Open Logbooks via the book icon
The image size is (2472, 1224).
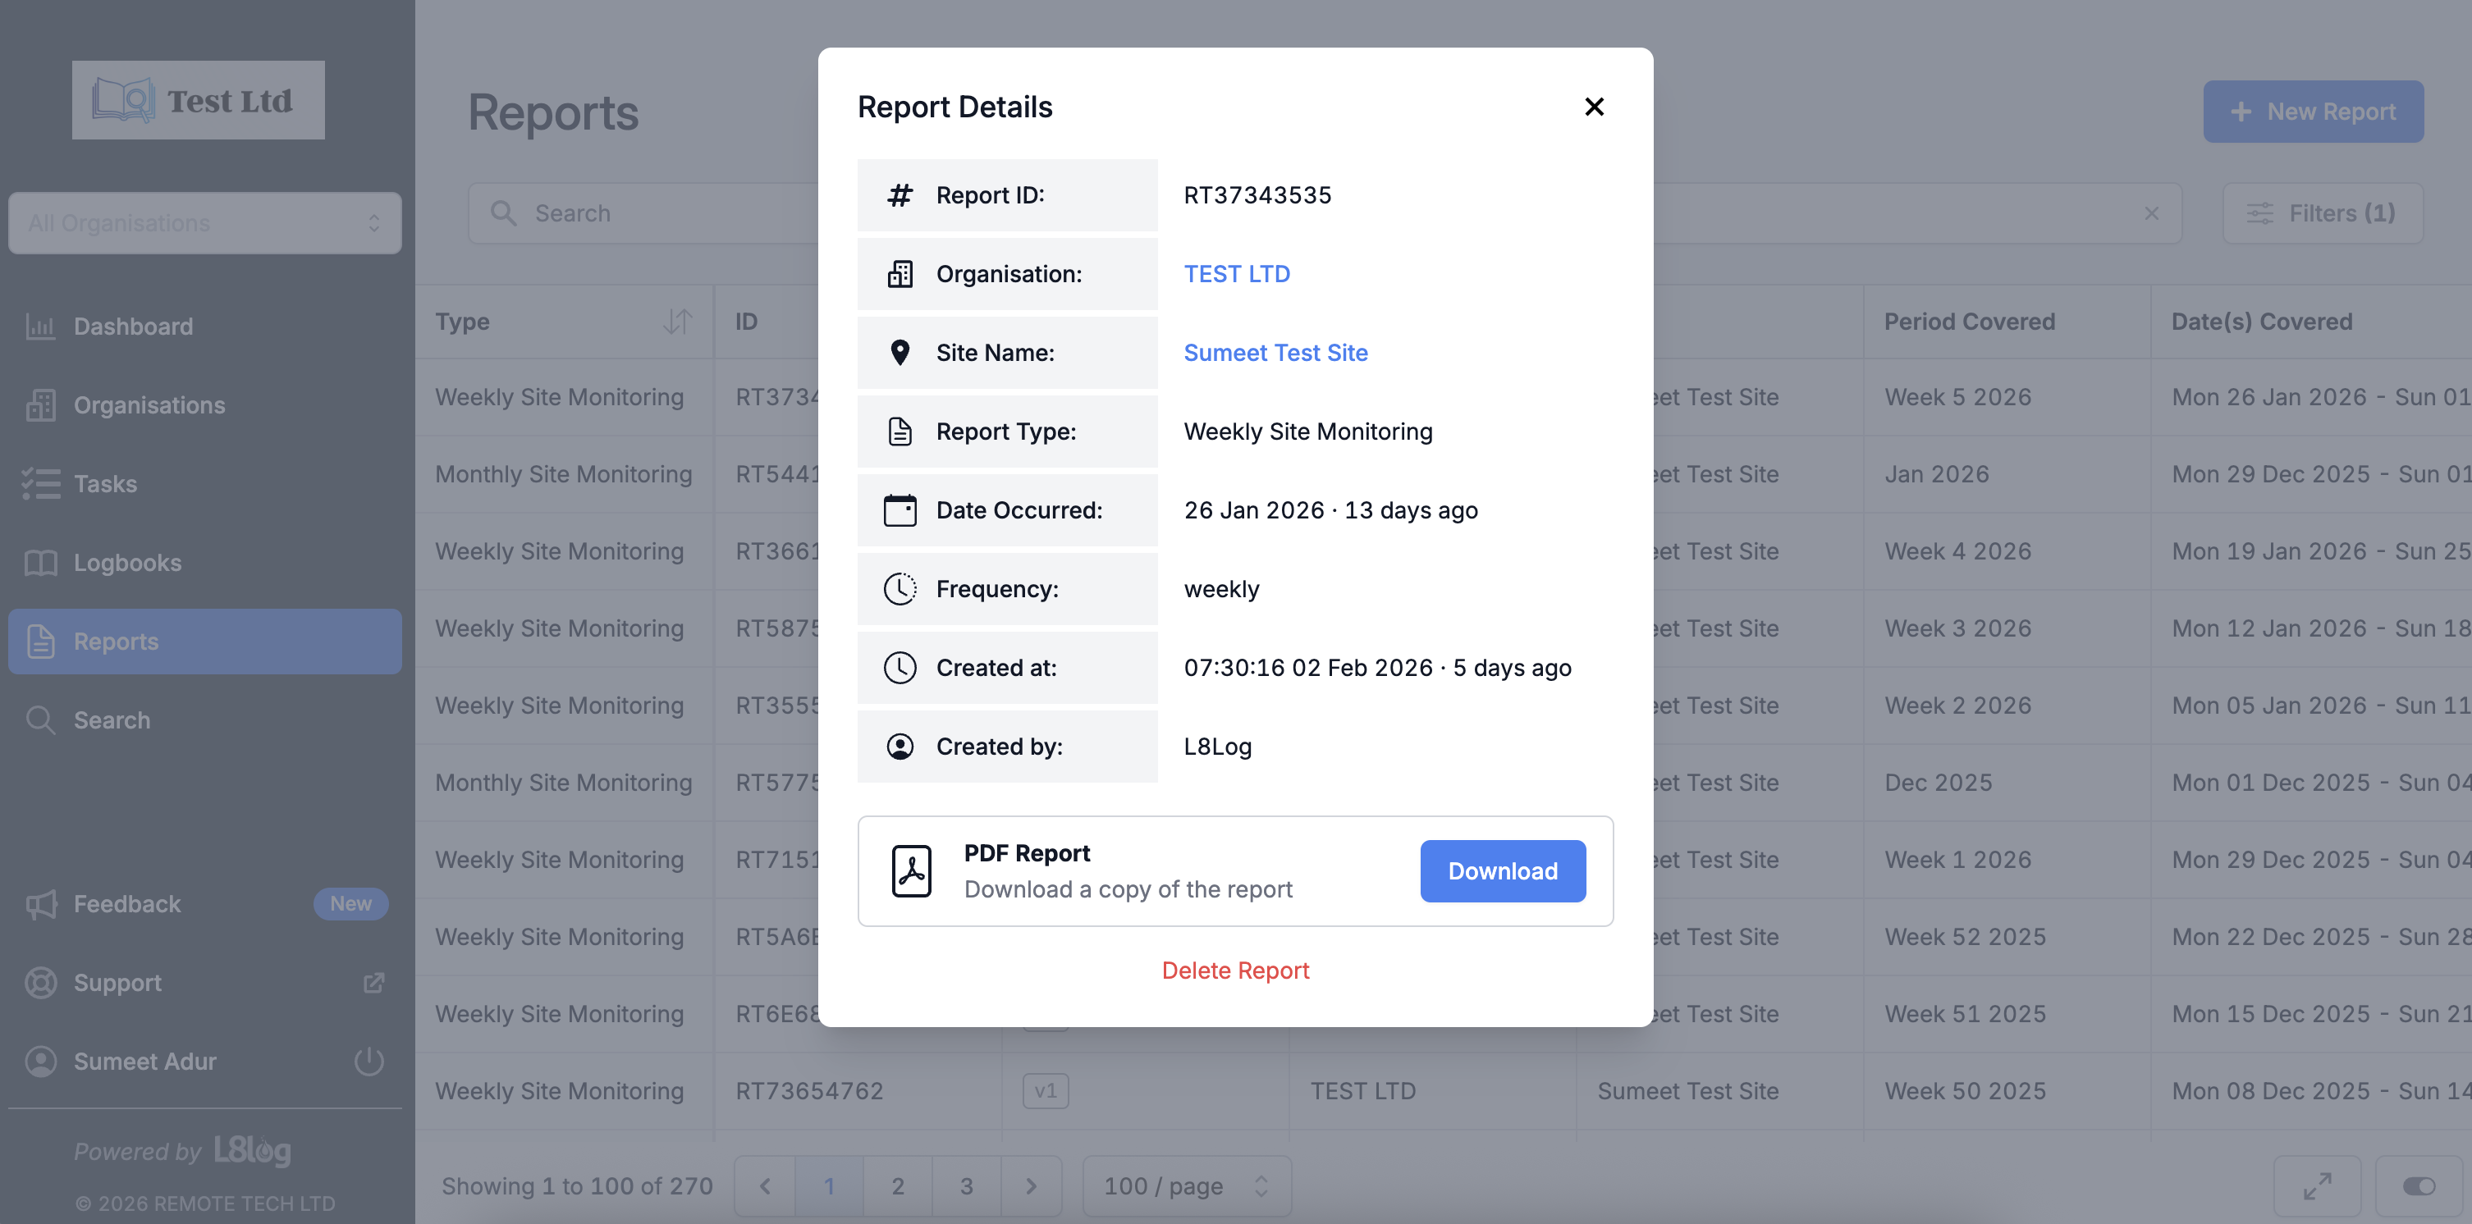click(40, 562)
